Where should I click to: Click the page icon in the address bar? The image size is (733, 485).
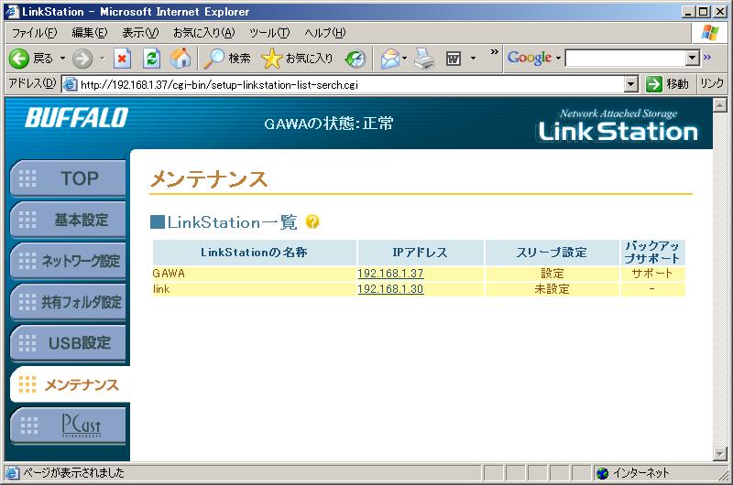tap(71, 84)
